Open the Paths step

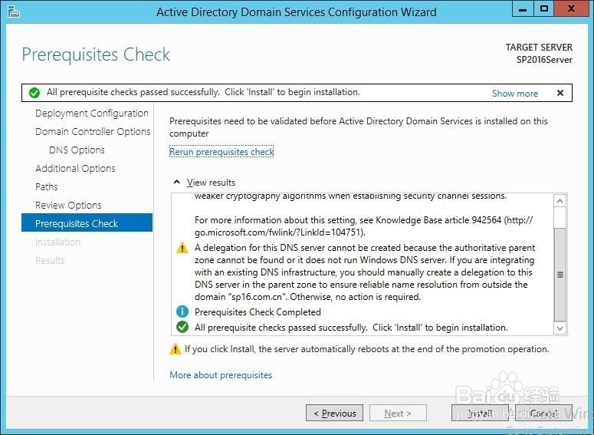click(47, 186)
